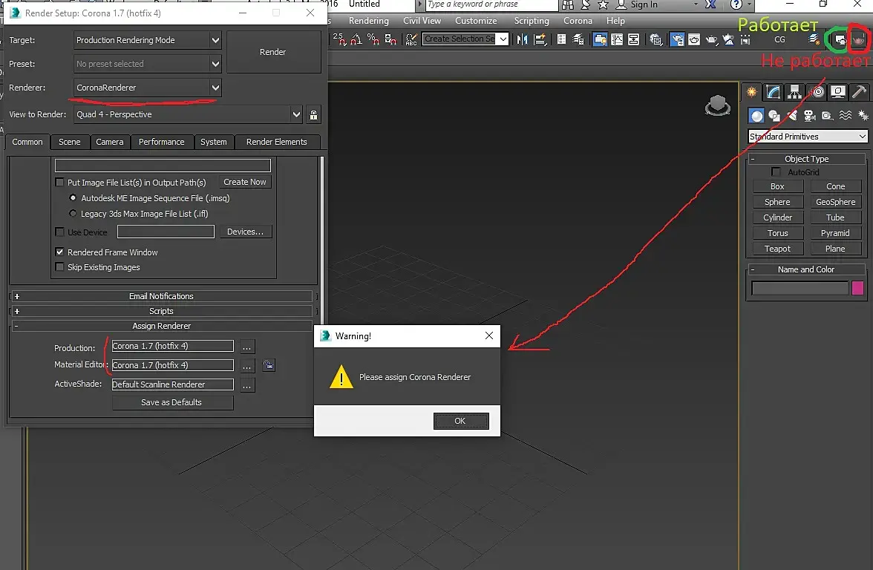This screenshot has width=873, height=570.
Task: Select Legacy 3ds Max Image File List radio
Action: [x=73, y=213]
